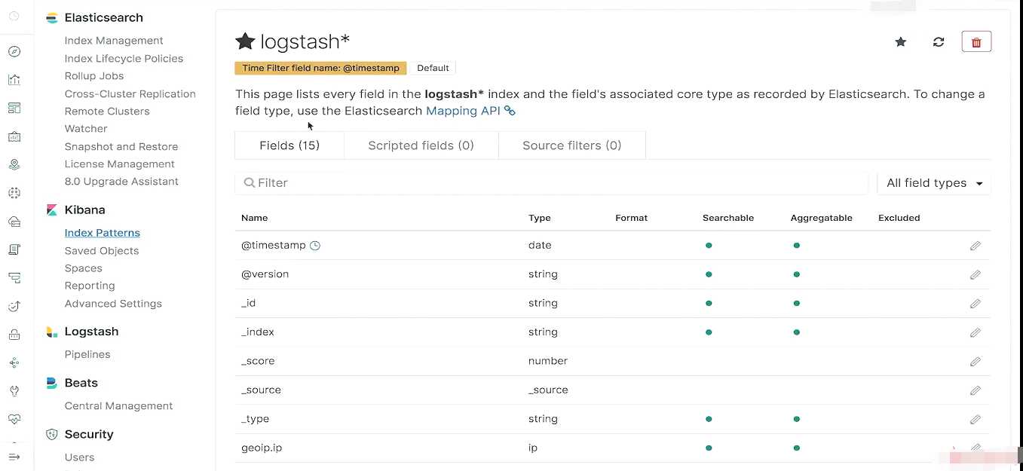Open Reporting under Kibana
The width and height of the screenshot is (1023, 471).
pos(90,286)
